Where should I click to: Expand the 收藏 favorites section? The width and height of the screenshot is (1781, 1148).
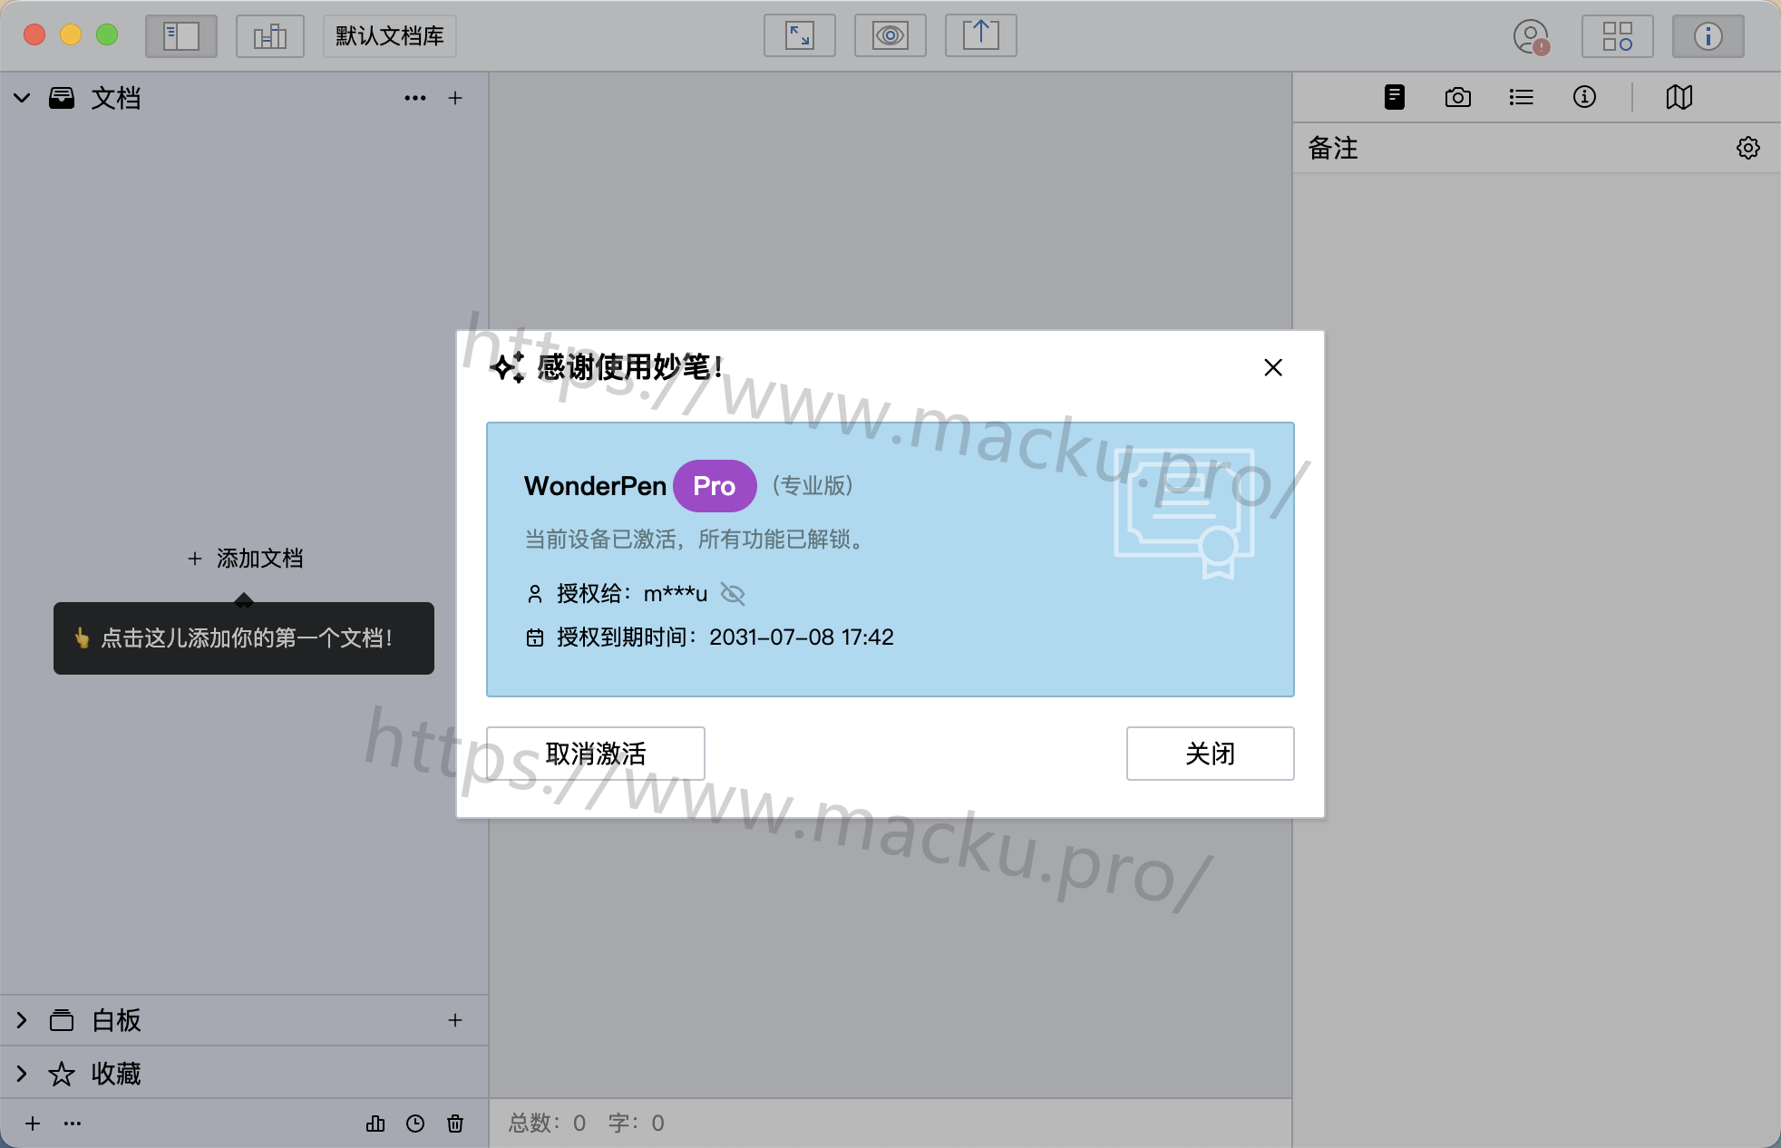pos(22,1074)
